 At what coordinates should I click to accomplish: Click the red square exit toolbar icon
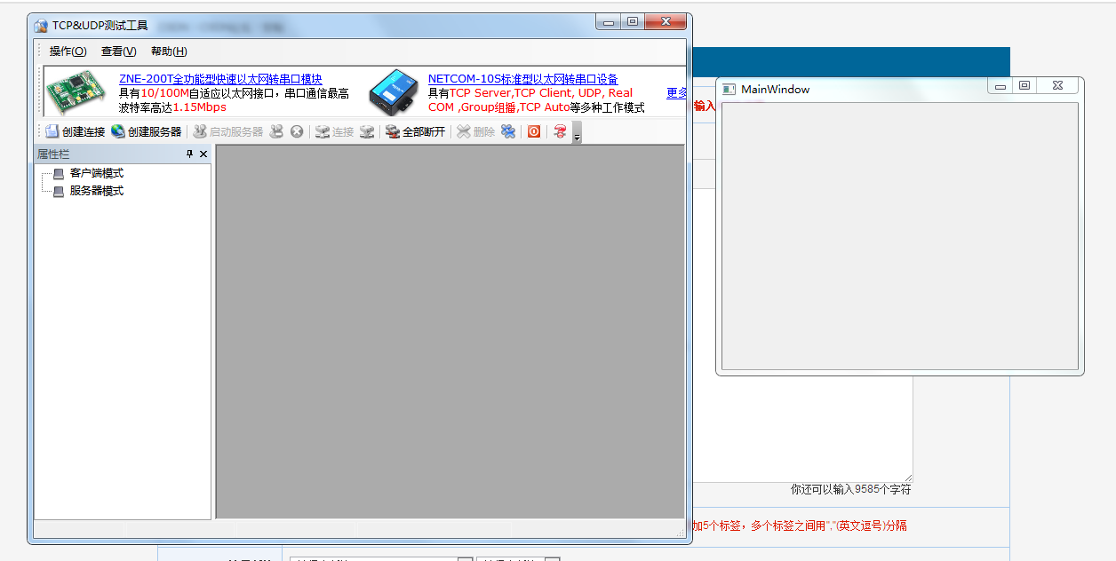[x=534, y=131]
